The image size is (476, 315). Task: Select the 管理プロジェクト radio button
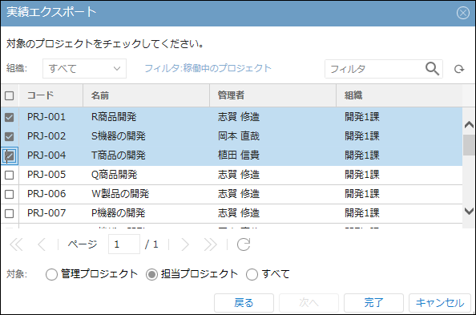coord(51,274)
